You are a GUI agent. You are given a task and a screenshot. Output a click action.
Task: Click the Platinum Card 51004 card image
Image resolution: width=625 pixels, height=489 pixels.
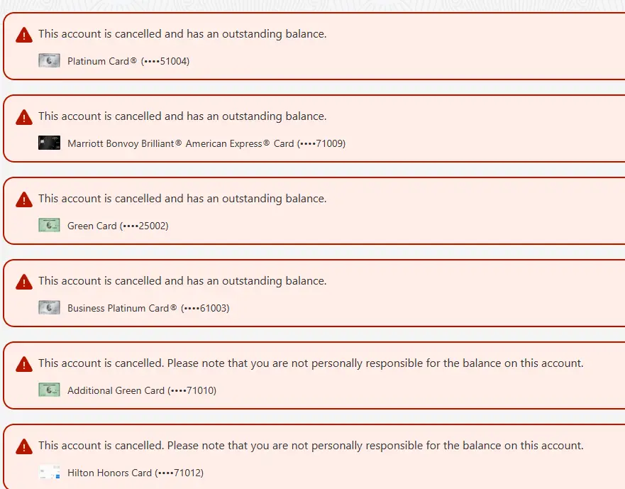[x=49, y=61]
